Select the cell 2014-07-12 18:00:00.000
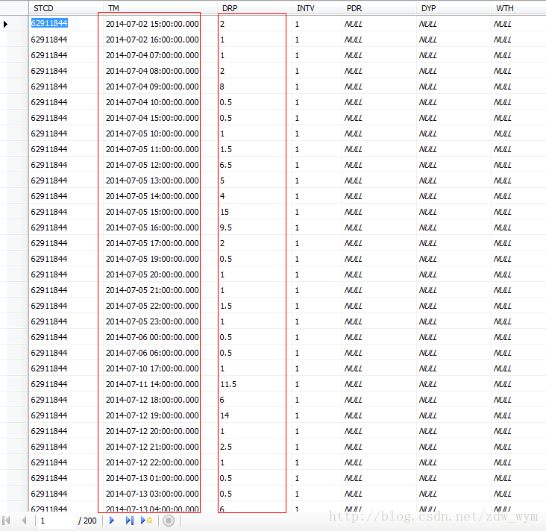The image size is (546, 531). click(152, 400)
